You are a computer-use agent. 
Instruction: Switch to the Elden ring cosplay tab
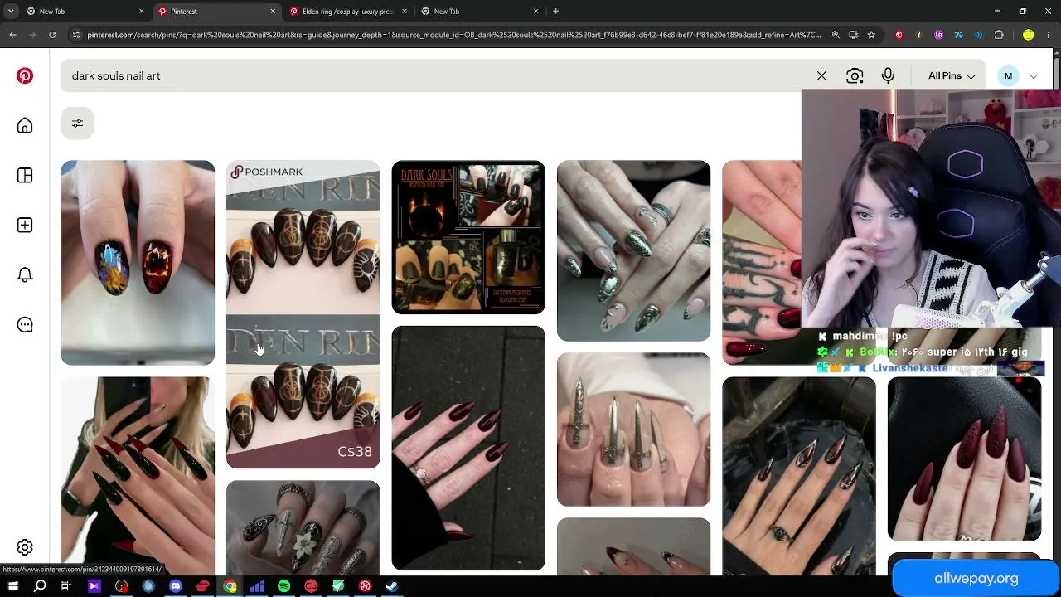coord(348,11)
